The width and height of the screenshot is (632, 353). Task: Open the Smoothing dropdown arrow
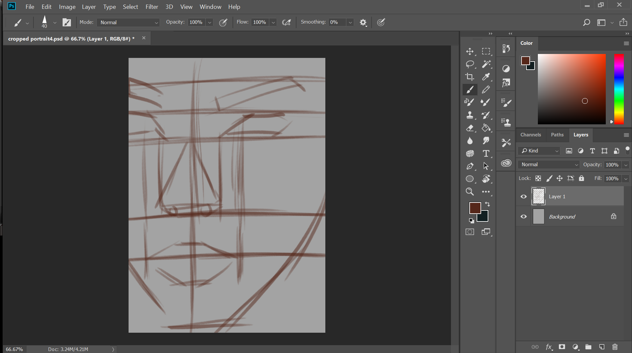[x=350, y=22]
